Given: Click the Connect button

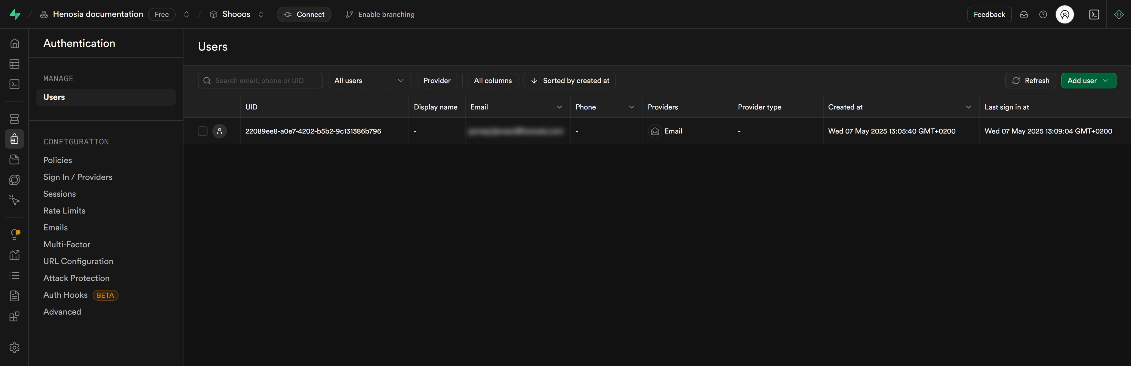Looking at the screenshot, I should pyautogui.click(x=304, y=14).
